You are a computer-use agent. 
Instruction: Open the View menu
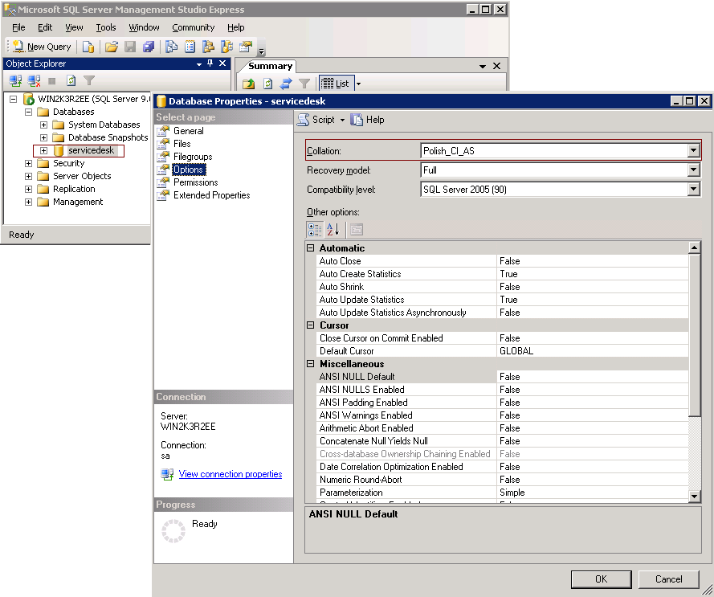pyautogui.click(x=74, y=27)
